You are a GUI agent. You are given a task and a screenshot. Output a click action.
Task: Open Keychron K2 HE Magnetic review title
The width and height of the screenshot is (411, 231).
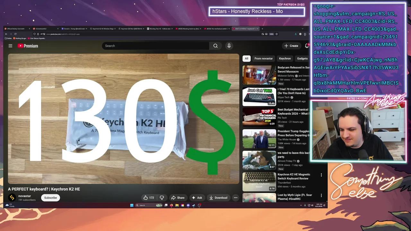pos(294,176)
